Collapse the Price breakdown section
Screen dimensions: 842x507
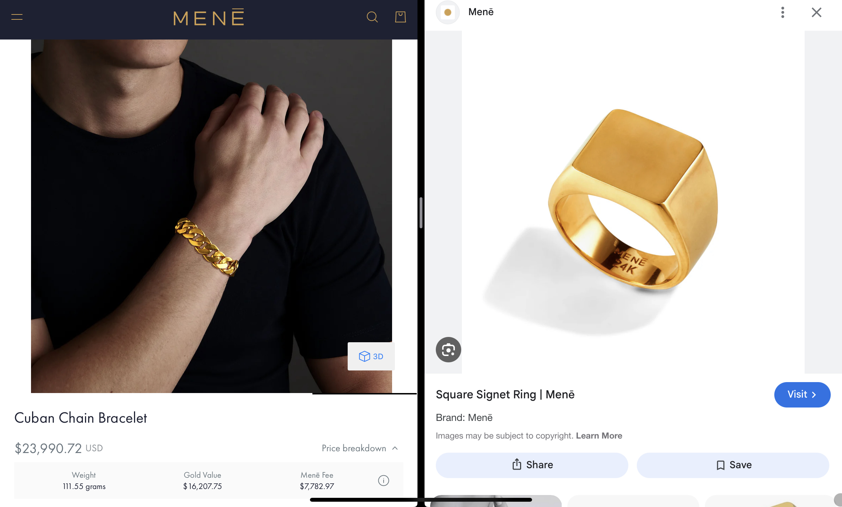[x=360, y=448]
